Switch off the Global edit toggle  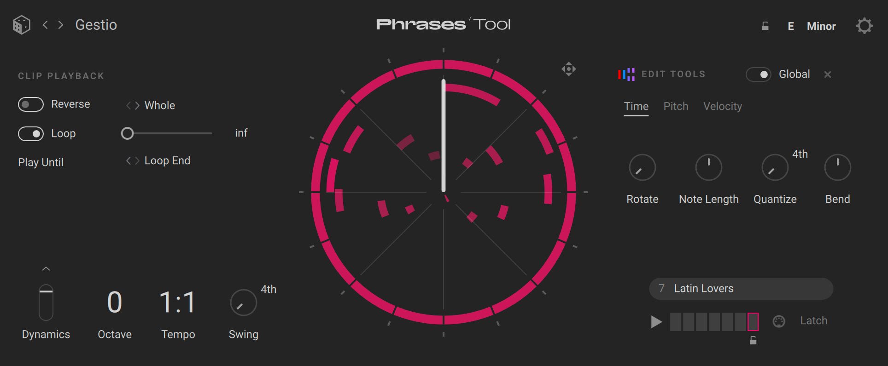(759, 74)
